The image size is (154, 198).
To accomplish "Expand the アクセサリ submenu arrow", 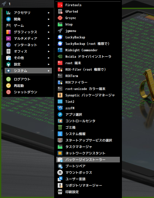I will 49,13.
